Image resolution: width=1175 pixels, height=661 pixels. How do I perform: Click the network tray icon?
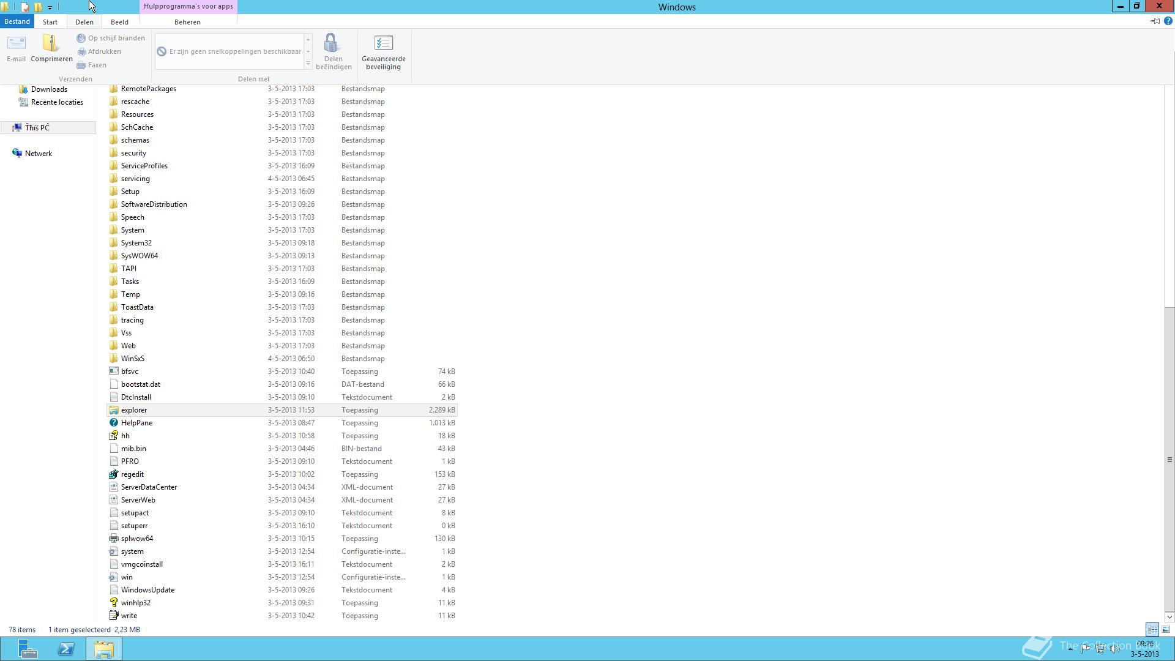(x=1100, y=649)
